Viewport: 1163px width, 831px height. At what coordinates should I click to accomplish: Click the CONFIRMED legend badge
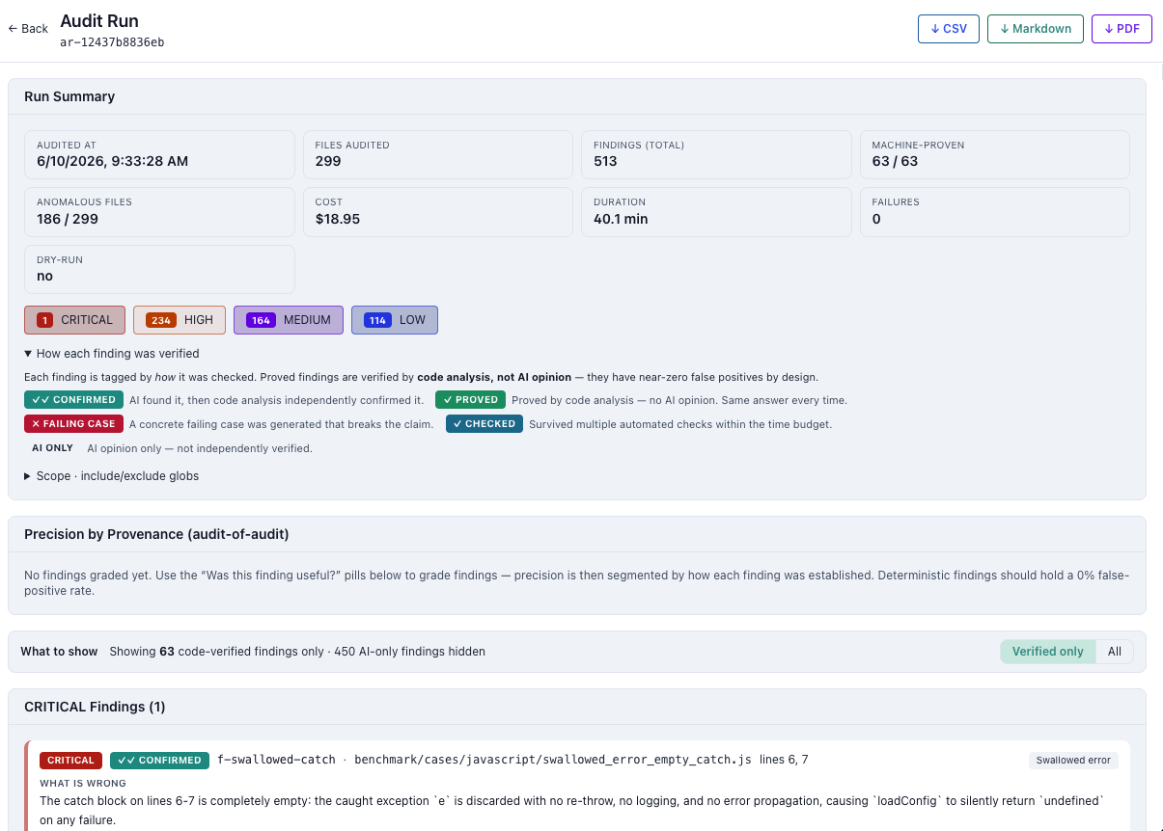(x=73, y=400)
